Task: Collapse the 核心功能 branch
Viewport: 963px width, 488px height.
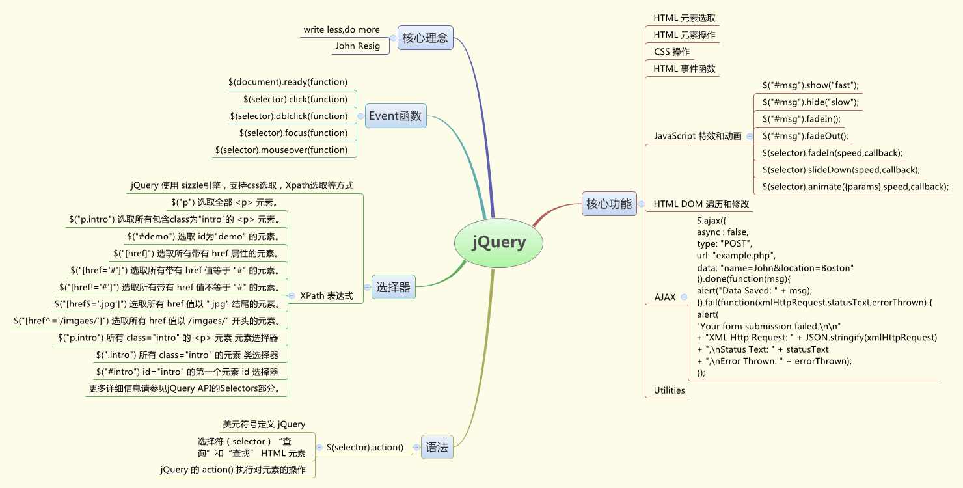Action: click(640, 204)
